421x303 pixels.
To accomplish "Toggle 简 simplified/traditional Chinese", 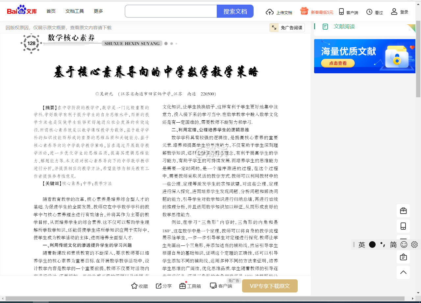I will tap(393, 245).
